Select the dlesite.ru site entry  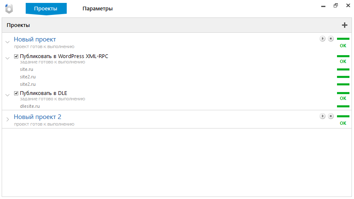tap(30, 106)
